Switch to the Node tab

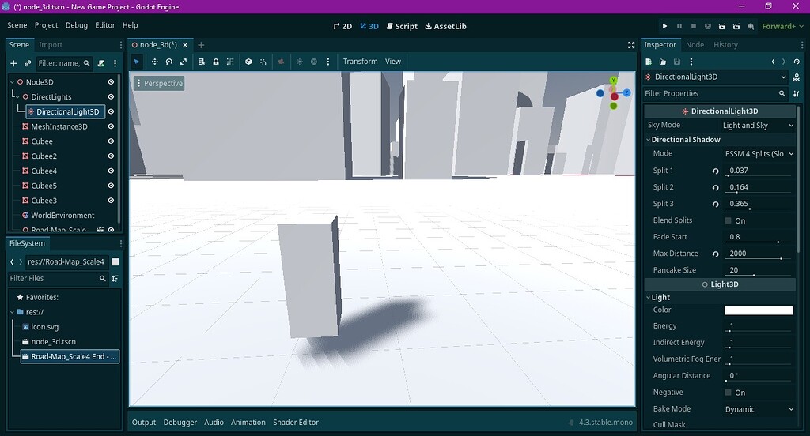[695, 45]
